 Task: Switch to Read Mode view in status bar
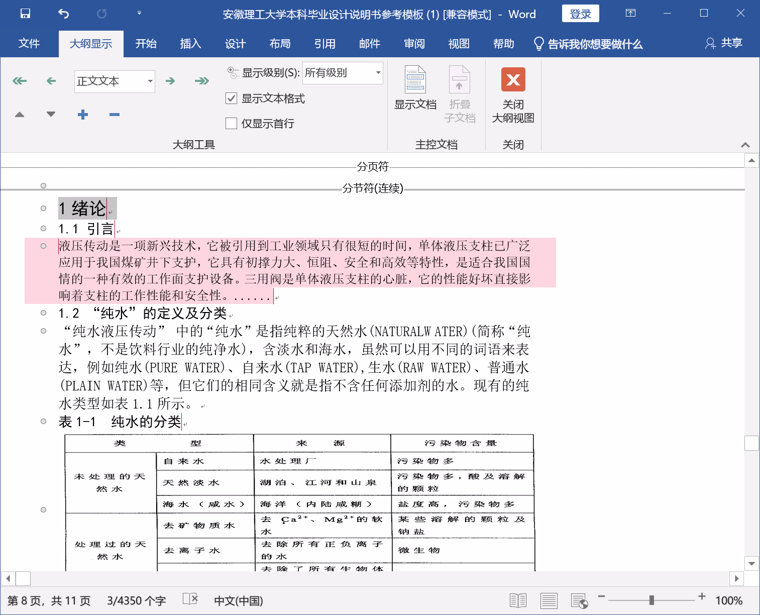[518, 600]
